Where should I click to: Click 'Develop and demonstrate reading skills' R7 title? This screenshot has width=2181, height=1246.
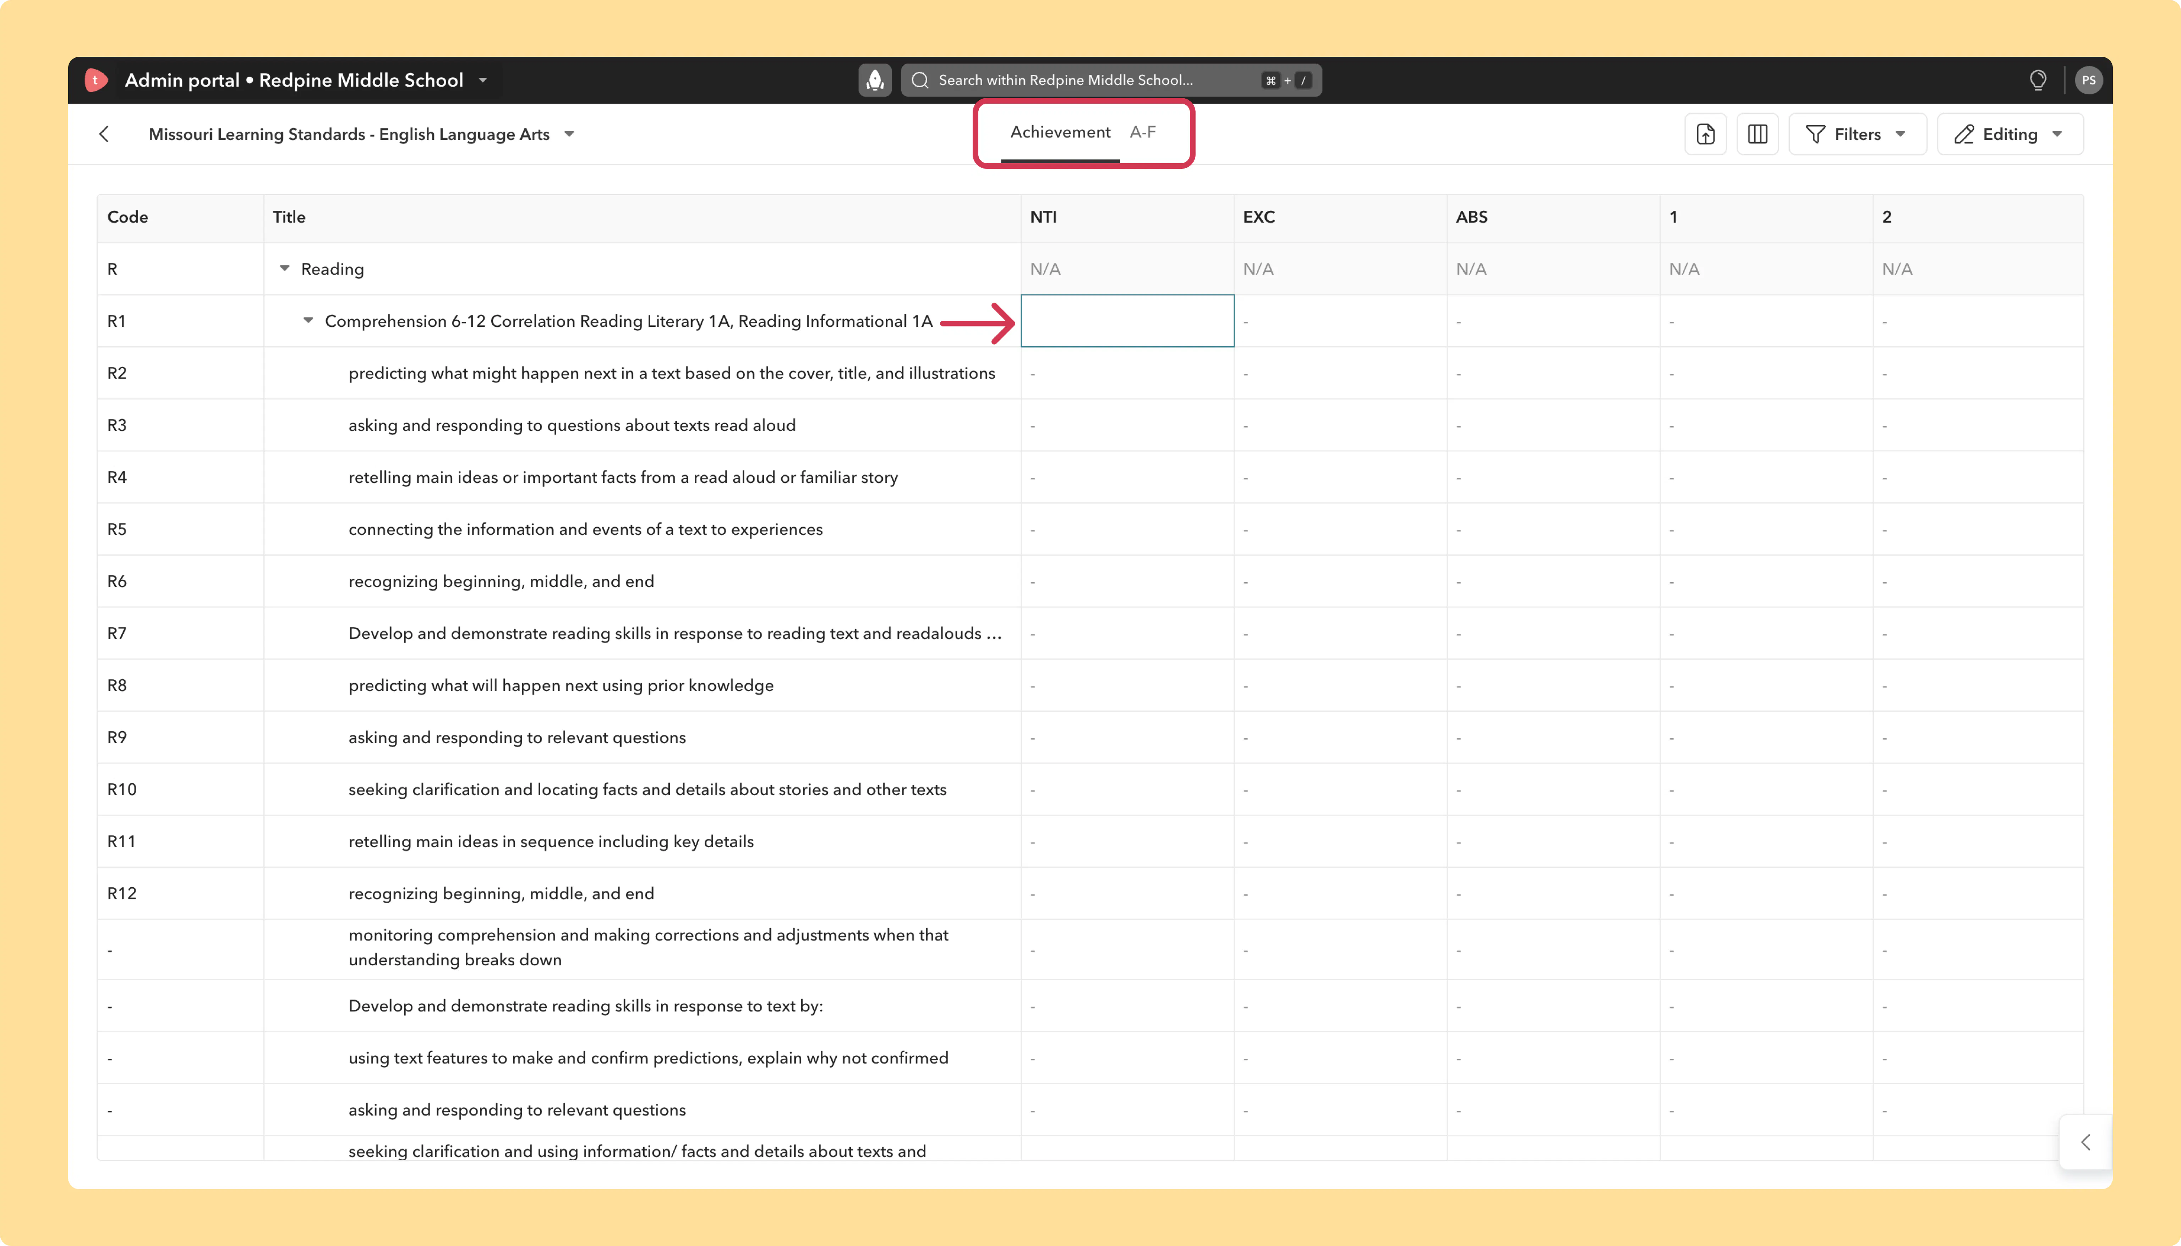tap(676, 633)
